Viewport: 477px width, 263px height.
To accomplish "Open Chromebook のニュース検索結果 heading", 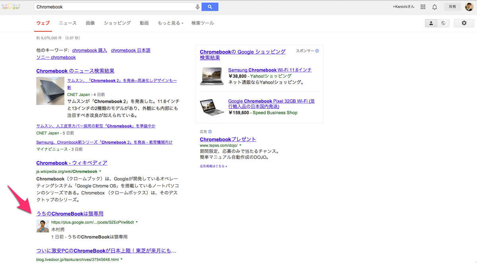I will pyautogui.click(x=75, y=71).
